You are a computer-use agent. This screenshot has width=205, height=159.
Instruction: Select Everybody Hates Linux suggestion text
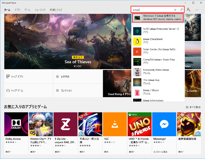pyautogui.click(x=156, y=70)
